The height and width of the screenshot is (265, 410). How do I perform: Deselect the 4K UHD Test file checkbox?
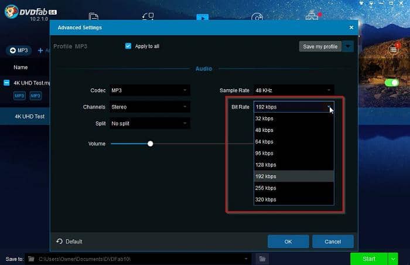tap(6, 83)
